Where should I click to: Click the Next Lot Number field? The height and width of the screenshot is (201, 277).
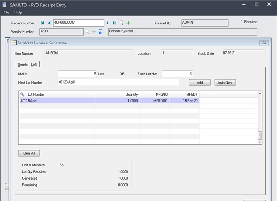coord(118,82)
